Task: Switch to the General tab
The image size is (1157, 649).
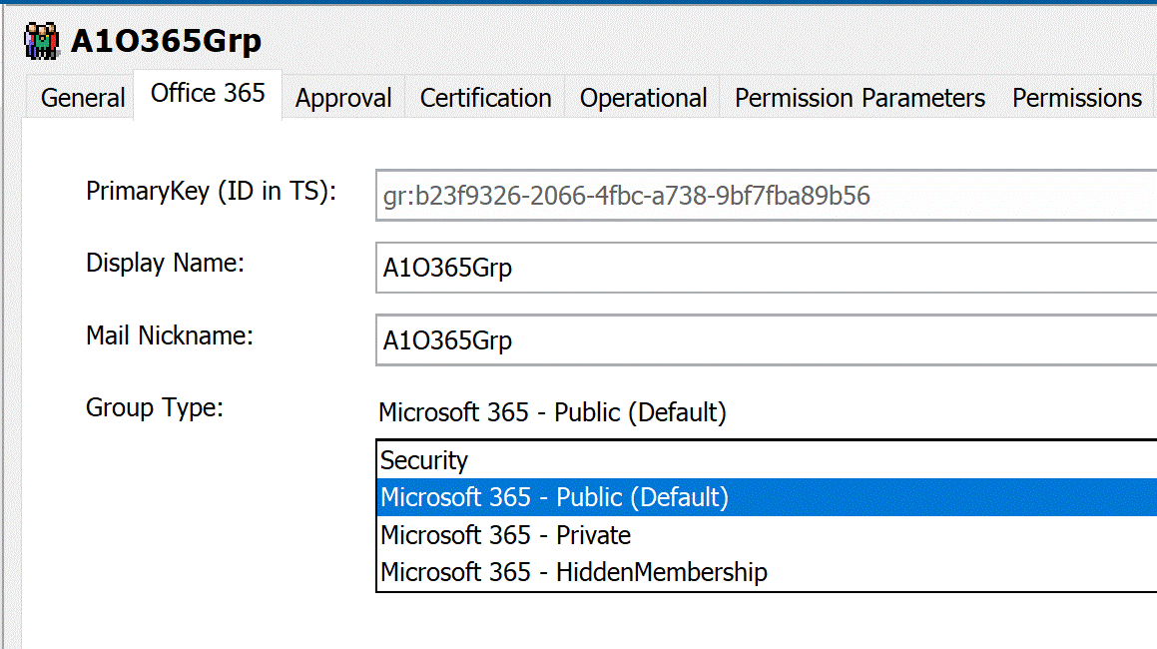Action: [x=82, y=97]
